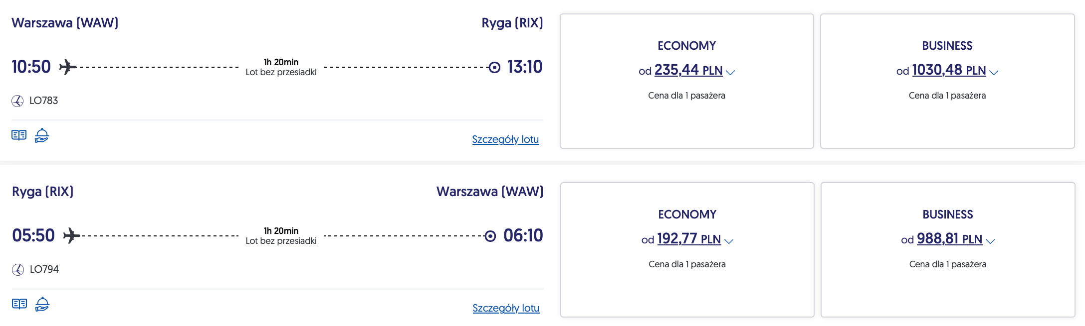Click the newspaper icon for flight LO783

[19, 135]
